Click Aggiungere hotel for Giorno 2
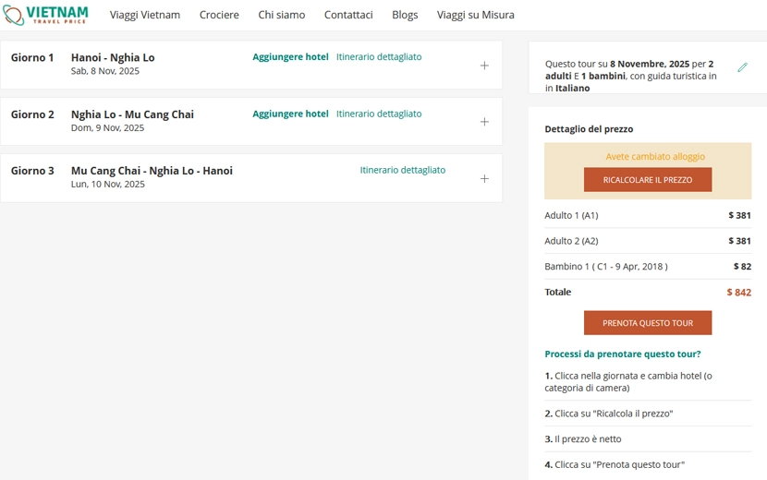 coord(290,114)
